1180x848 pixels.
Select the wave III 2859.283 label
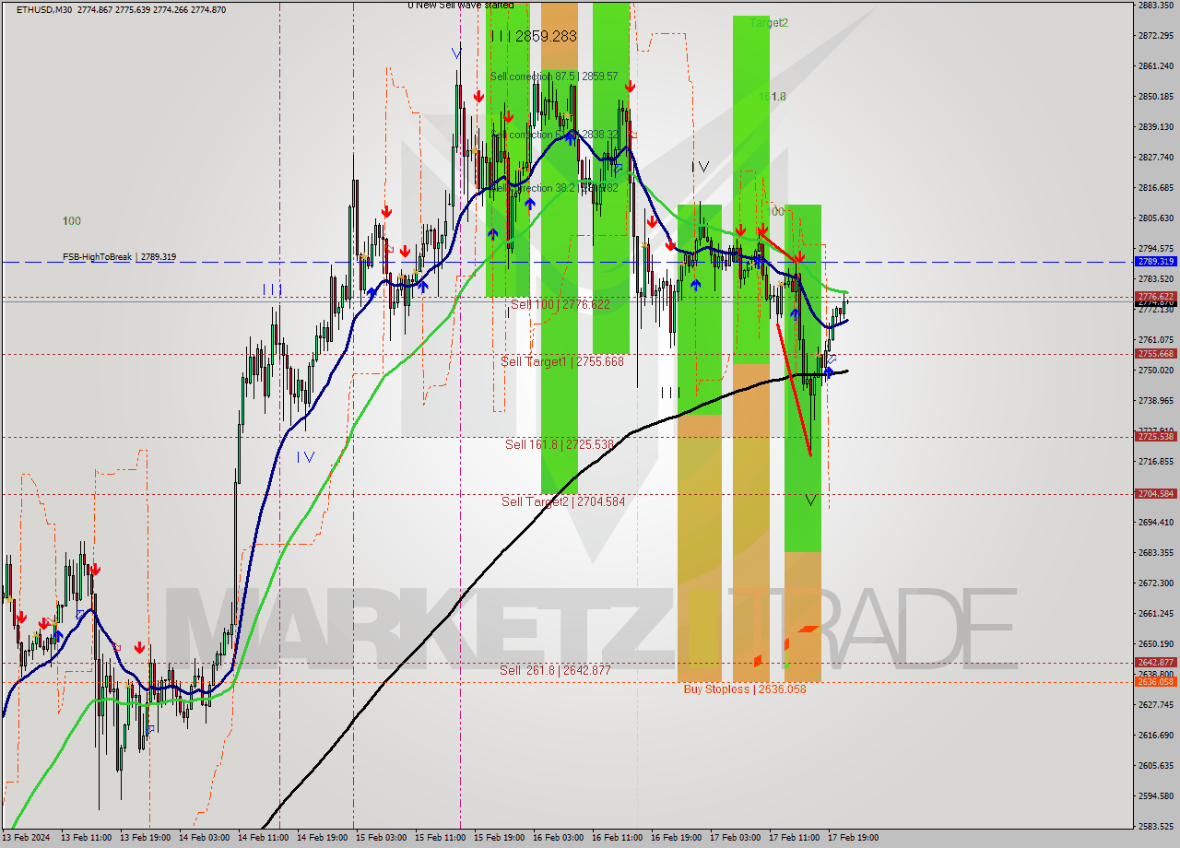[534, 36]
